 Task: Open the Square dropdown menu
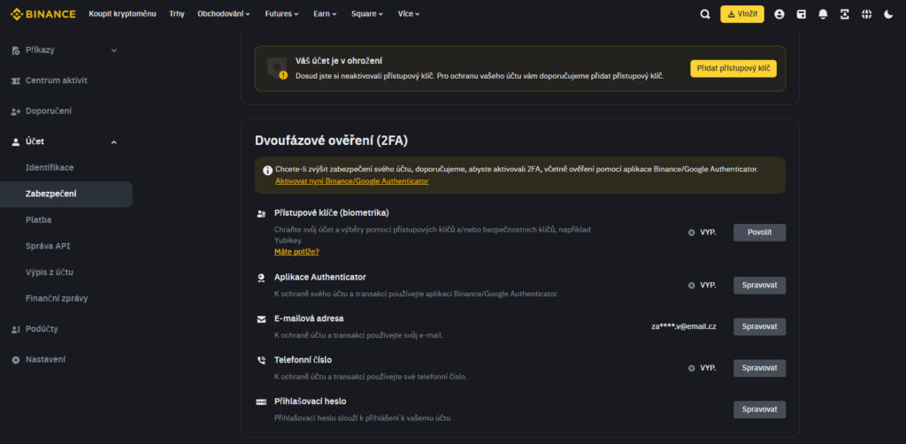[x=367, y=14]
